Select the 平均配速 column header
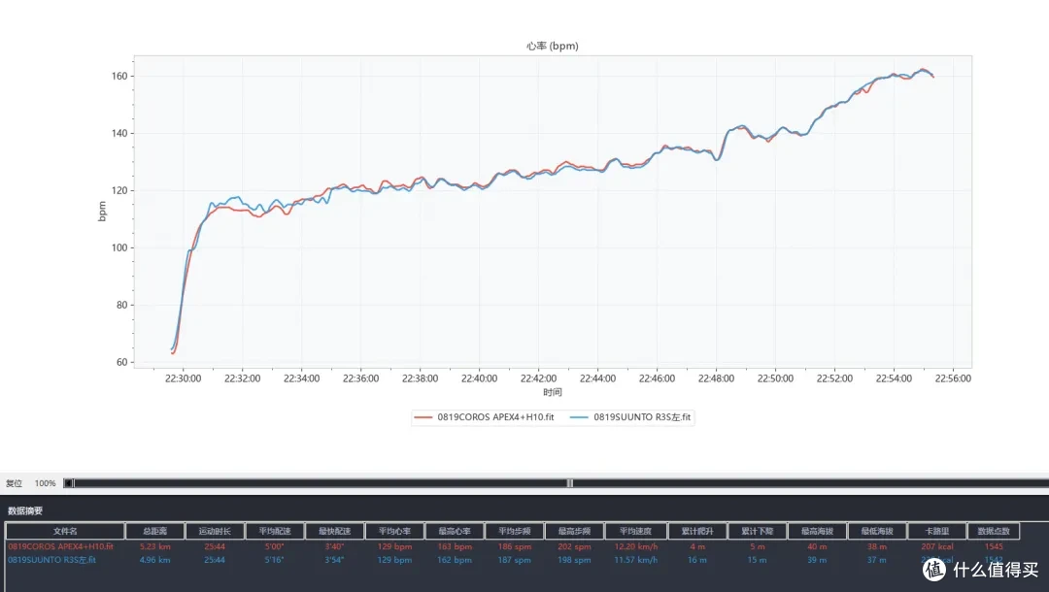Viewport: 1049px width, 592px height. (x=274, y=531)
